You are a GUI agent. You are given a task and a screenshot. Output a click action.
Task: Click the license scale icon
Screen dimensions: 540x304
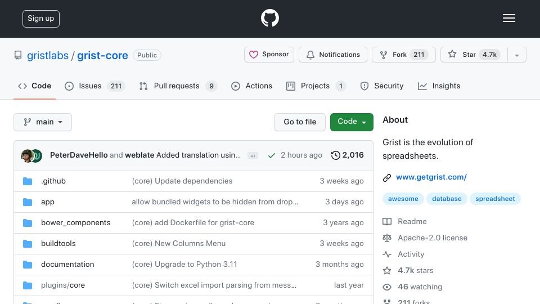(387, 238)
